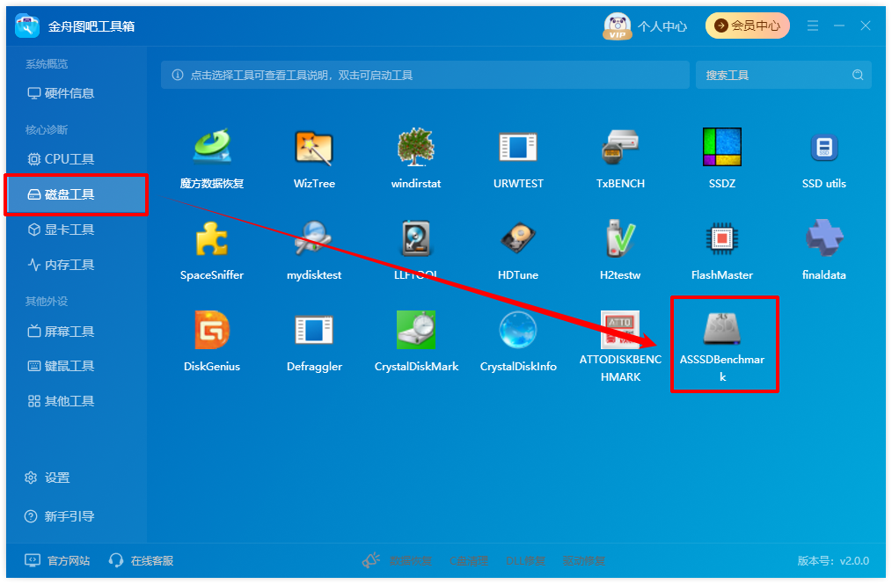892x584 pixels.
Task: Click the DLL修复 bottom link
Action: [525, 561]
